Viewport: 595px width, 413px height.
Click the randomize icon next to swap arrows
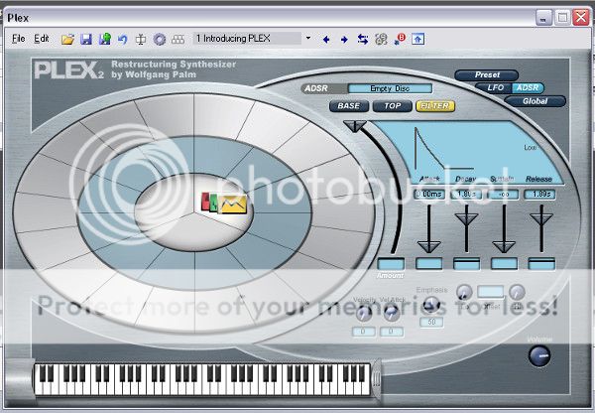coord(381,39)
